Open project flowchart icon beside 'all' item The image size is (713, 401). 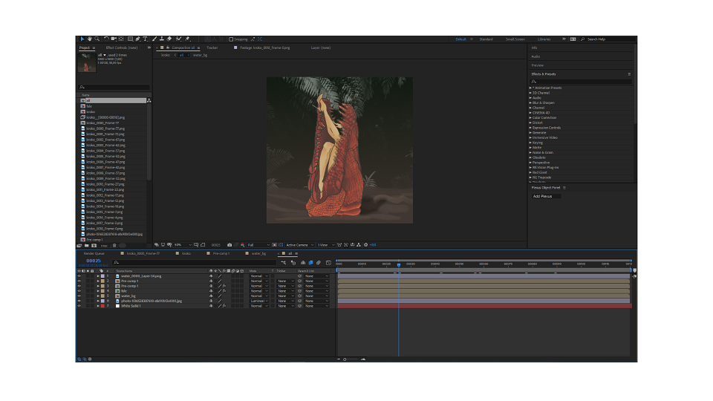(149, 100)
